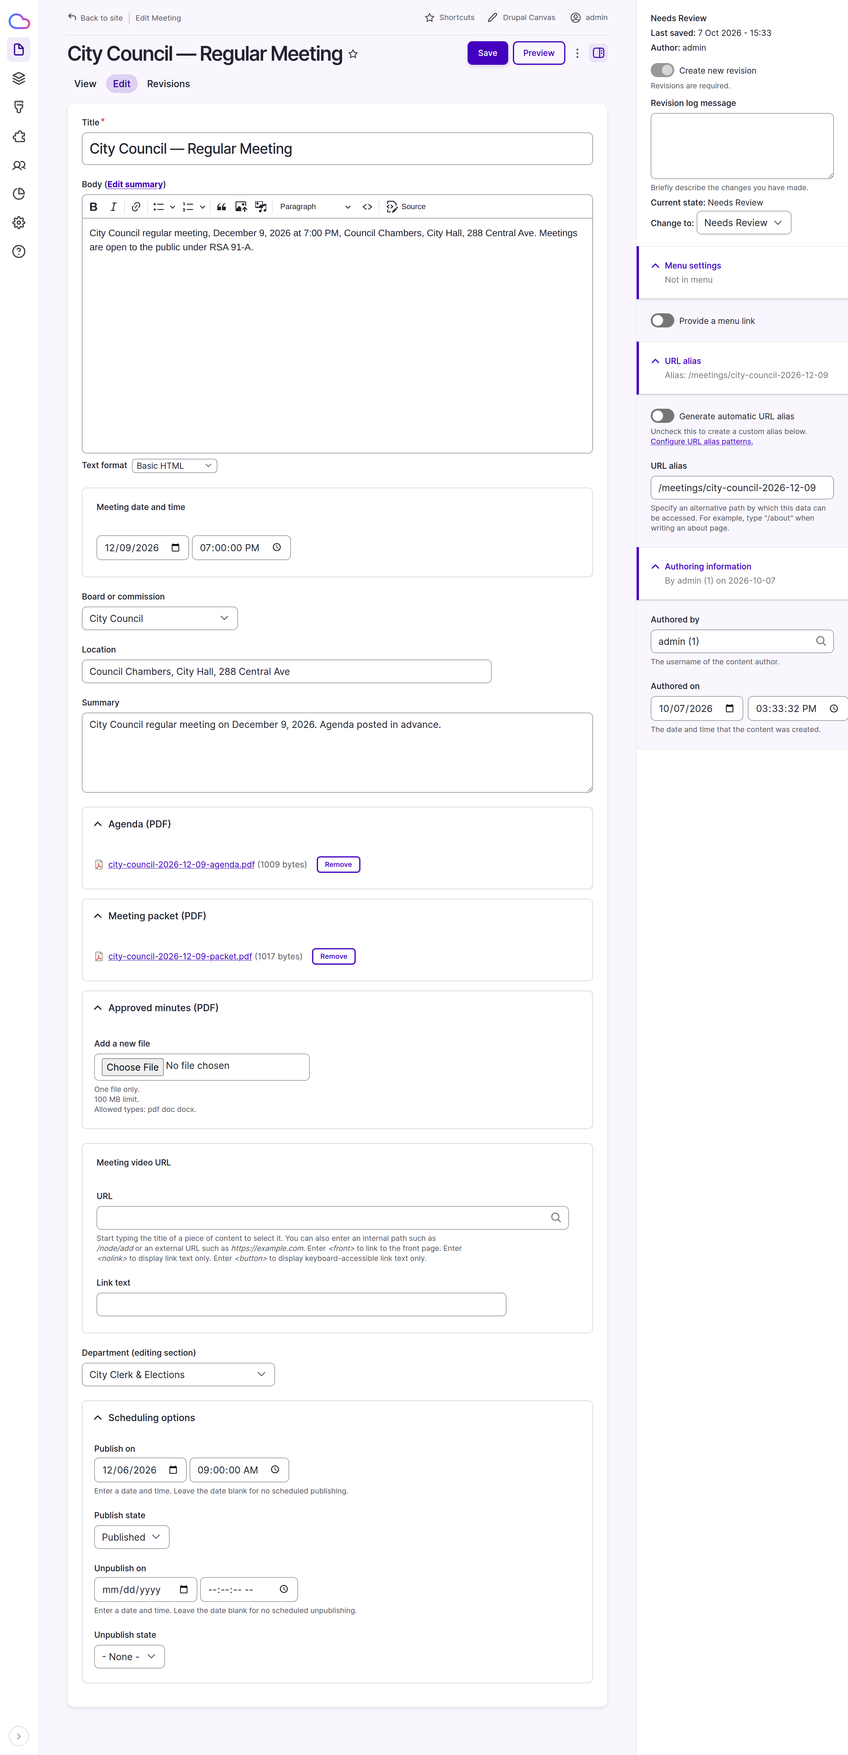The height and width of the screenshot is (1755, 848).
Task: Open the Configuration gear icon in sidebar
Action: (x=19, y=223)
